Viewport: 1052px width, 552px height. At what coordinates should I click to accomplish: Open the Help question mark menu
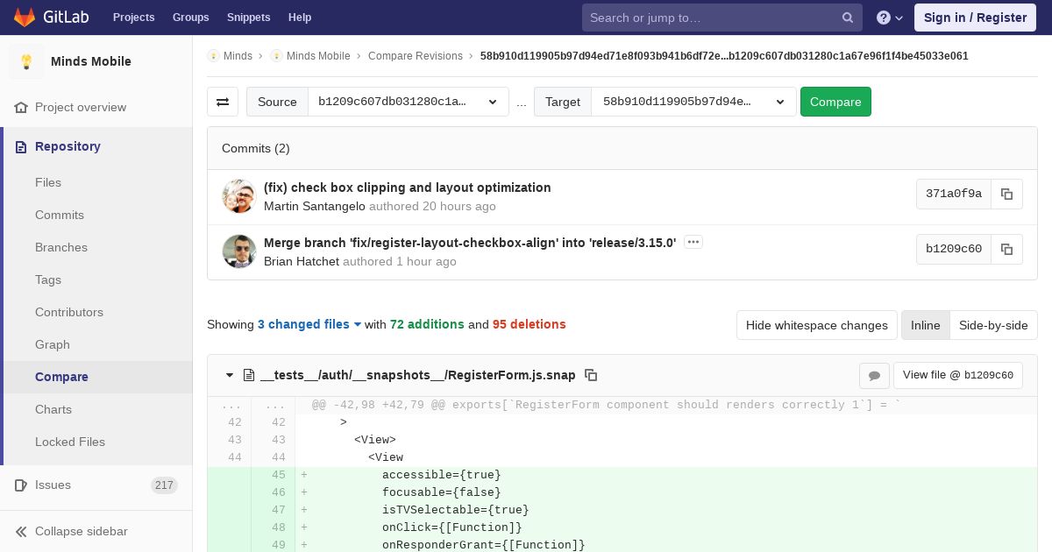pyautogui.click(x=889, y=18)
